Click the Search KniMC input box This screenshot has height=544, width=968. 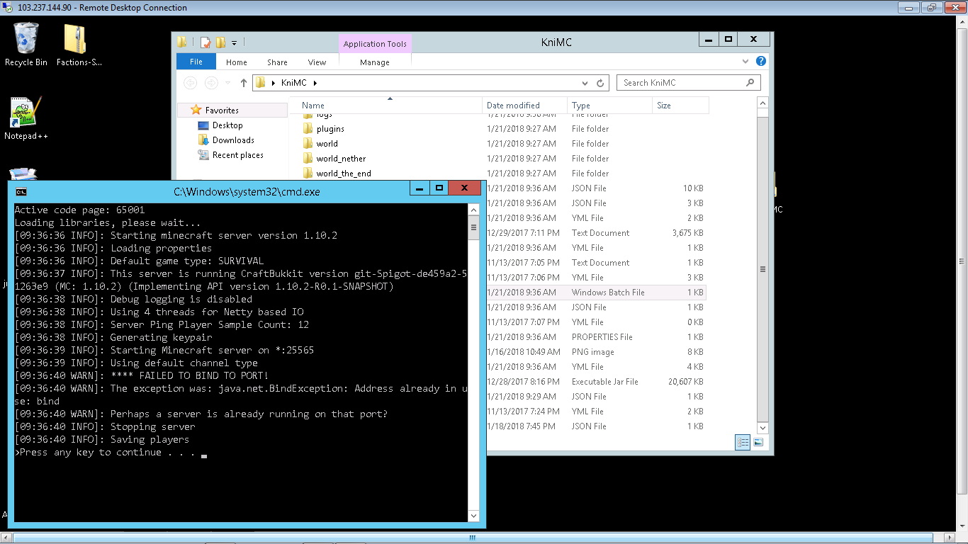pos(682,83)
